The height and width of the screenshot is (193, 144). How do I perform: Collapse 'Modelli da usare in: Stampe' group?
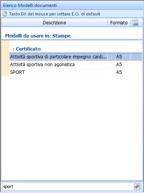pos(38,36)
